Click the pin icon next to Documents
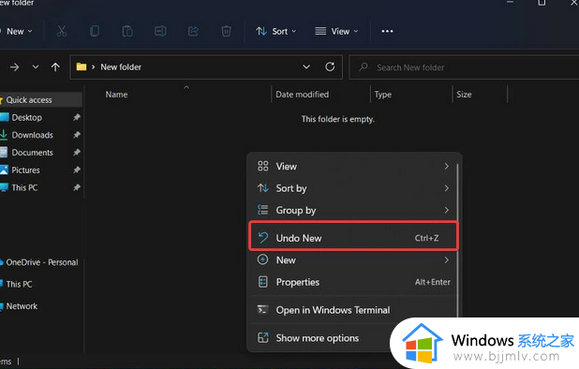The image size is (579, 369). (x=77, y=152)
